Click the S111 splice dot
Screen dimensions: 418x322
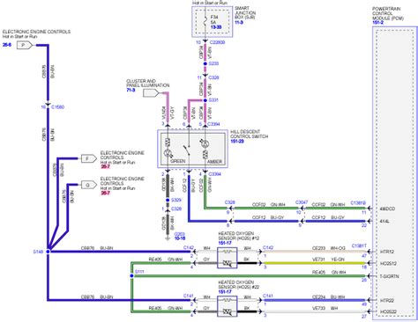tap(131, 275)
